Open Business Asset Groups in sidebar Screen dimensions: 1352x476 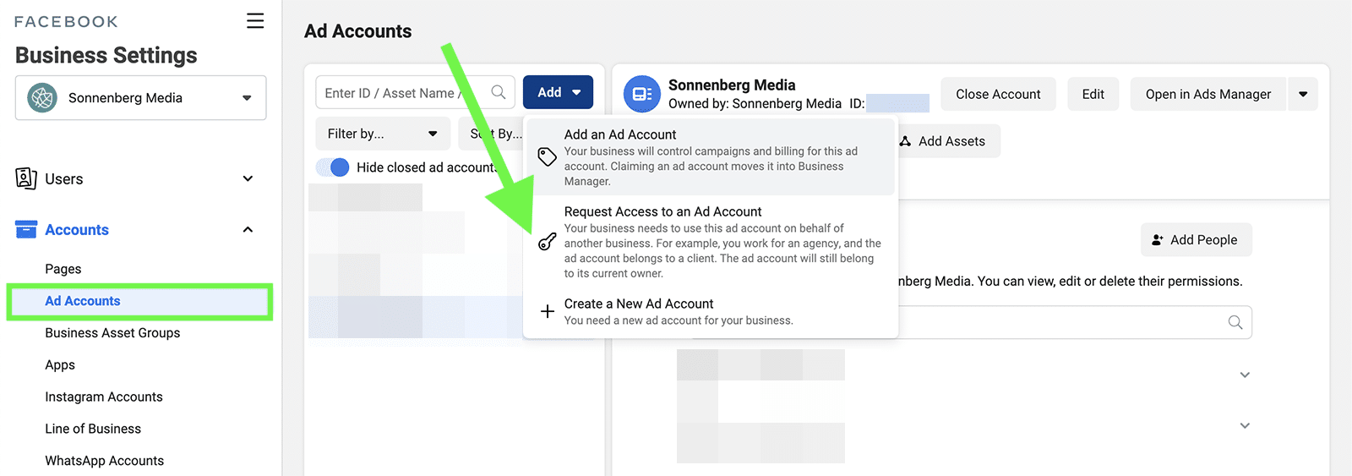click(112, 333)
